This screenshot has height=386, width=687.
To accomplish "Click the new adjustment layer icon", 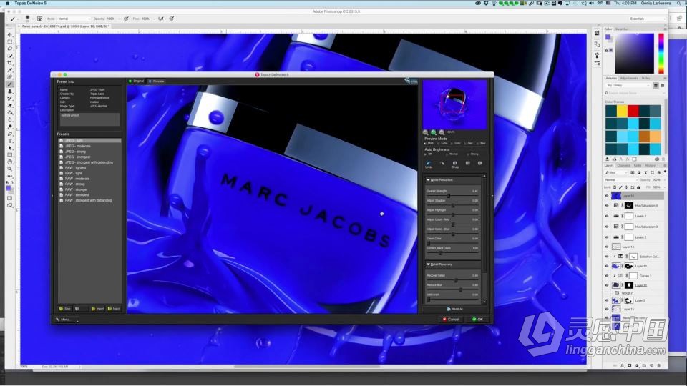I will pos(637,365).
